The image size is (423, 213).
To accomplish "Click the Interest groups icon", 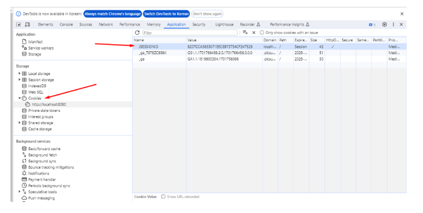I will pos(24,117).
